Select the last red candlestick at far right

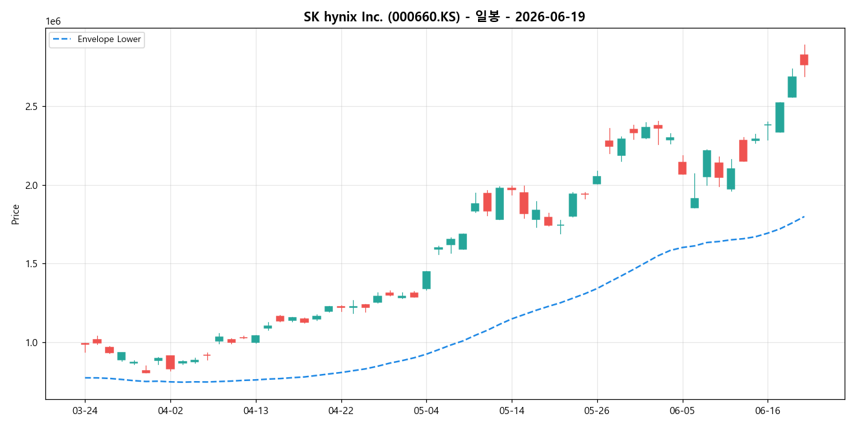coord(804,60)
